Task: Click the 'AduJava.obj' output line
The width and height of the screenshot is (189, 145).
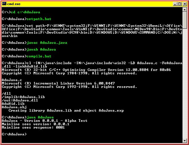Action: 14,107
